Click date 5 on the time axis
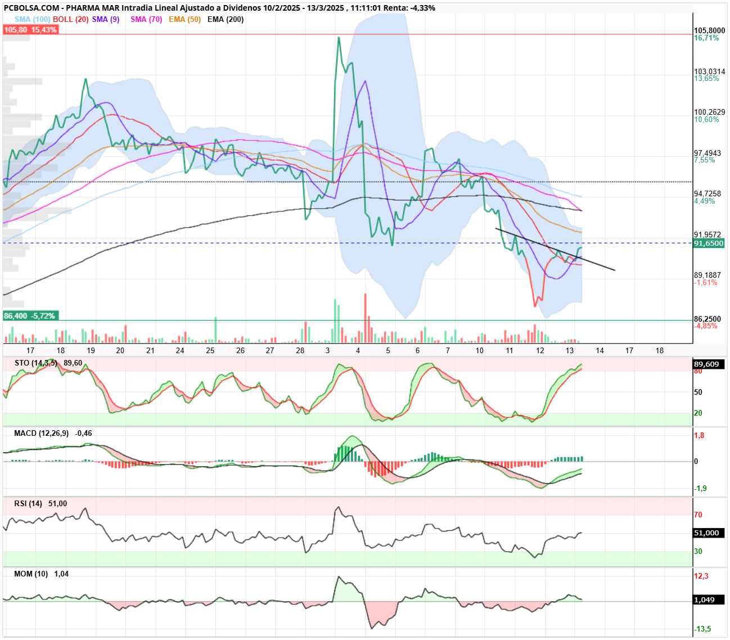 tap(388, 350)
